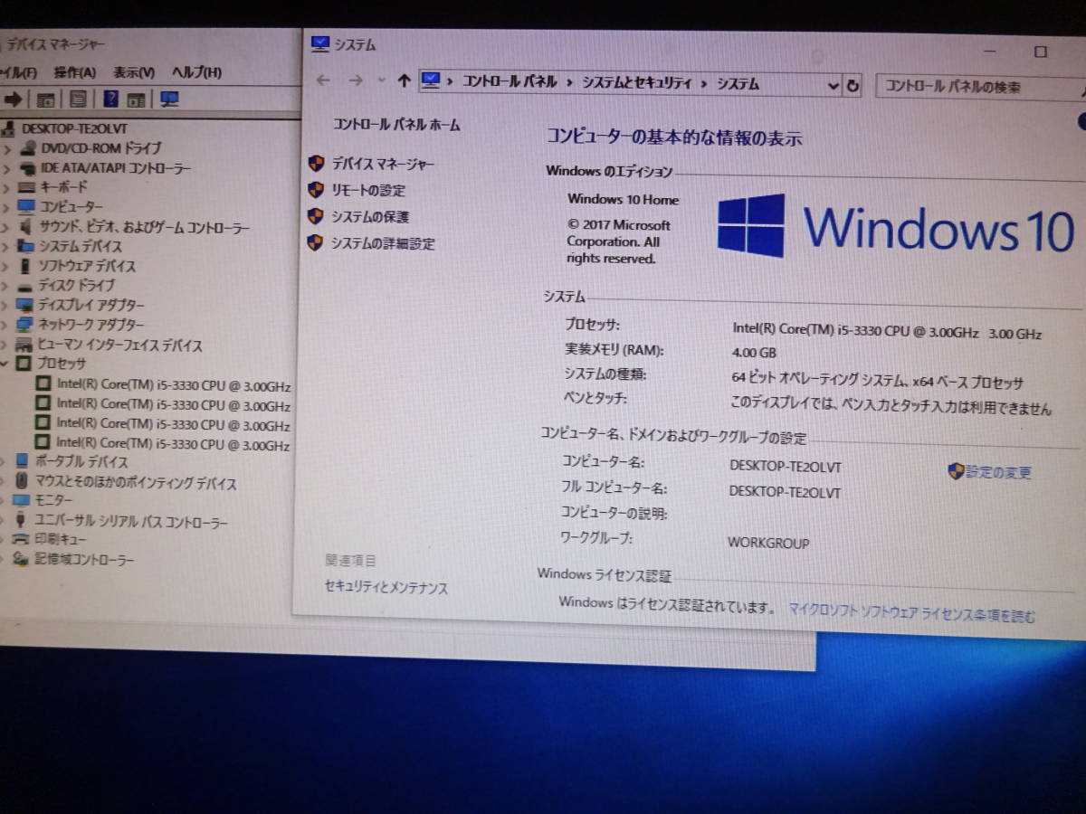Click the DVD/CD-ROM drive category icon
This screenshot has height=814, width=1086.
pyautogui.click(x=27, y=148)
